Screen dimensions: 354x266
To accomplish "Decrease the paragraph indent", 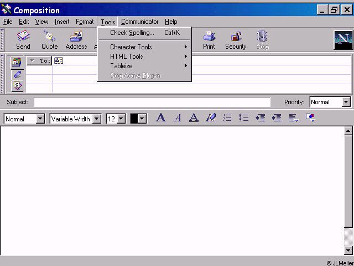I will click(x=260, y=118).
